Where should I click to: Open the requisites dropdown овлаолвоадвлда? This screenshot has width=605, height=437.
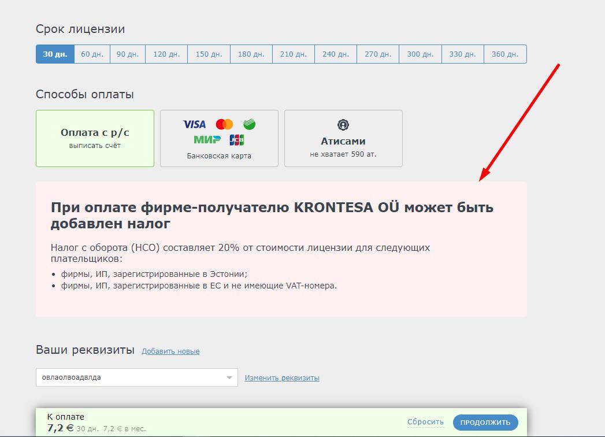click(130, 378)
